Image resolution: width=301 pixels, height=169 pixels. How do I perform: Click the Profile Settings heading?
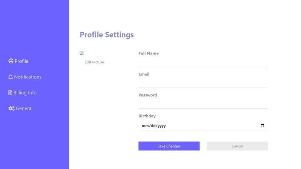pyautogui.click(x=106, y=35)
